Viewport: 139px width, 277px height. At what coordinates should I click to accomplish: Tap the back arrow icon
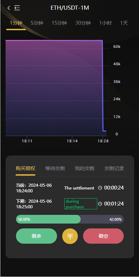[x=9, y=8]
